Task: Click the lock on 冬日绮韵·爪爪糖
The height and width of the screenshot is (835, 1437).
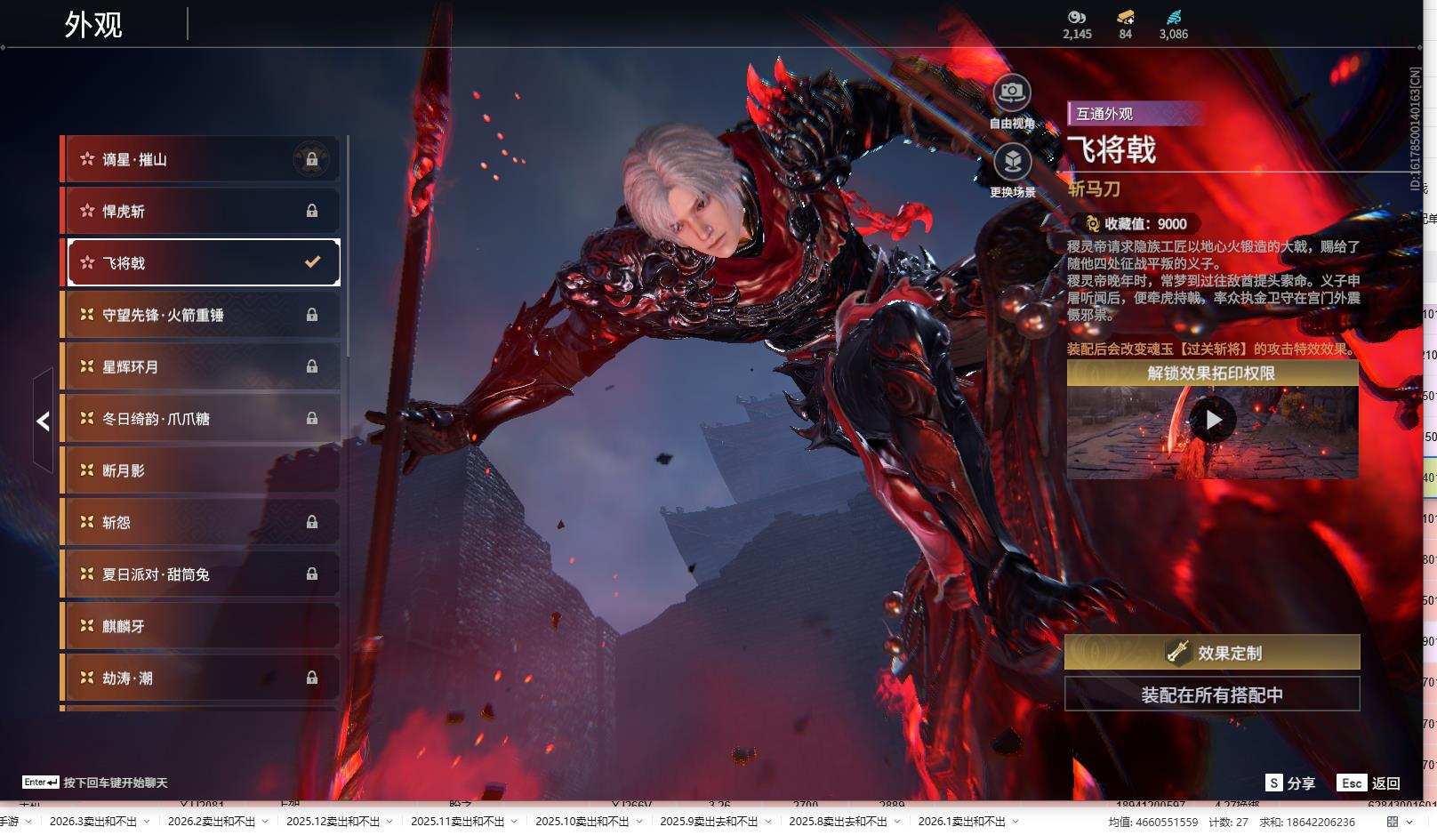Action: [x=312, y=418]
